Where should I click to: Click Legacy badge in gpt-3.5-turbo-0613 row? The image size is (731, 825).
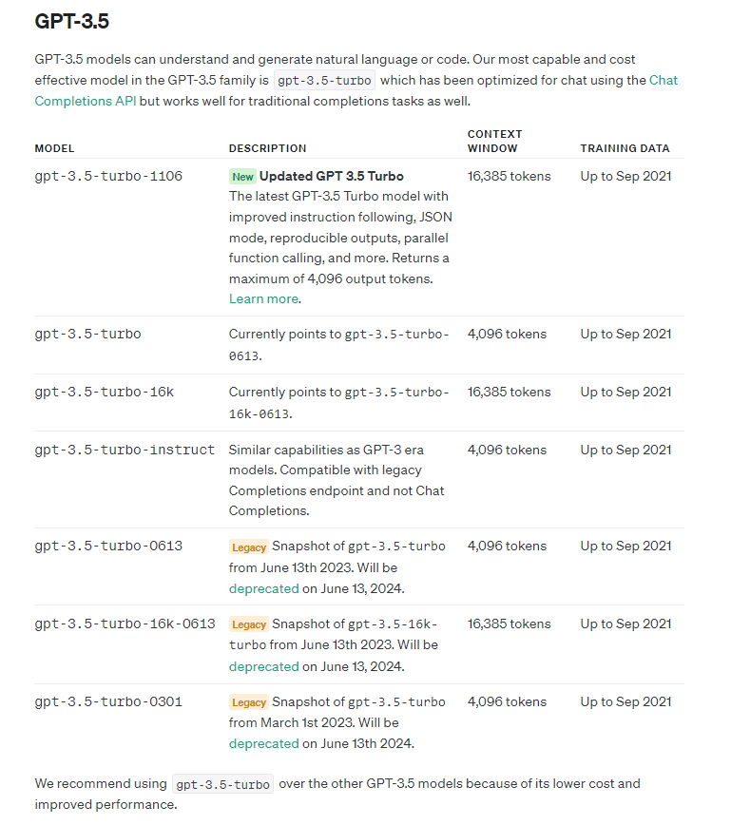pos(249,547)
